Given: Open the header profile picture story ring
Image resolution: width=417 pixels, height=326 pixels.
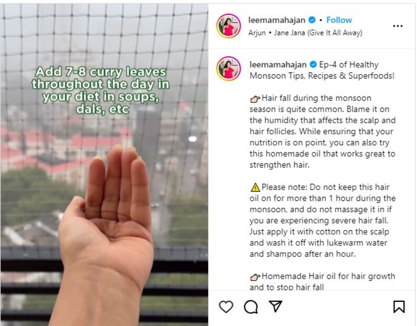Looking at the screenshot, I should click(x=228, y=26).
